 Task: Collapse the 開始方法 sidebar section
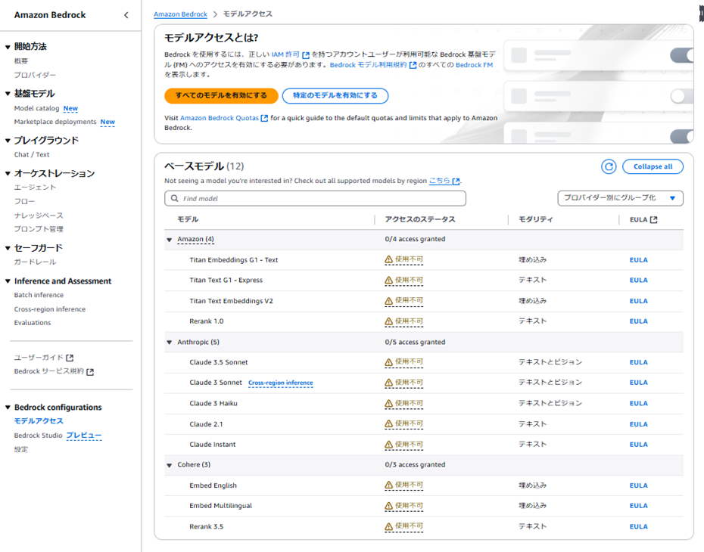pyautogui.click(x=8, y=47)
